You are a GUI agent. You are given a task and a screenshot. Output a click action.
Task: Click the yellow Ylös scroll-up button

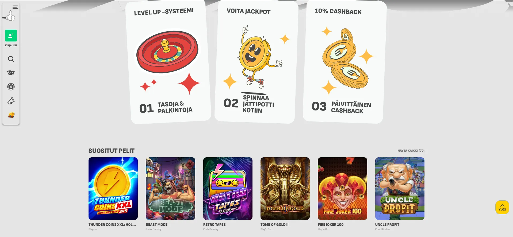[502, 207]
